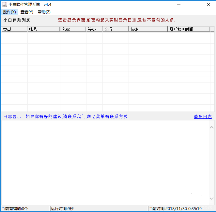The image size is (216, 212).
Task: Click the app cat icon in title bar
Action: pyautogui.click(x=4, y=5)
